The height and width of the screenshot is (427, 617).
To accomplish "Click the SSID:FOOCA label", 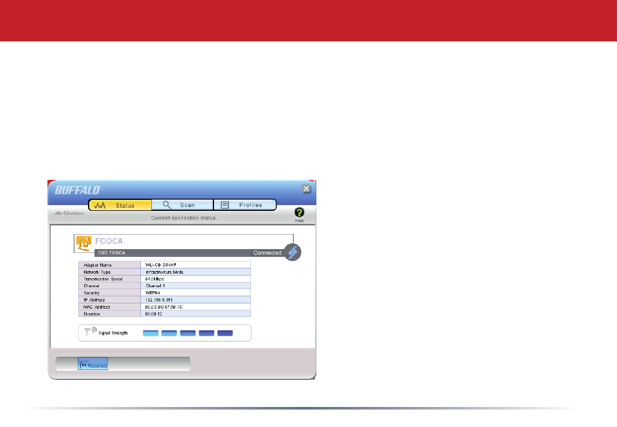I will 111,253.
